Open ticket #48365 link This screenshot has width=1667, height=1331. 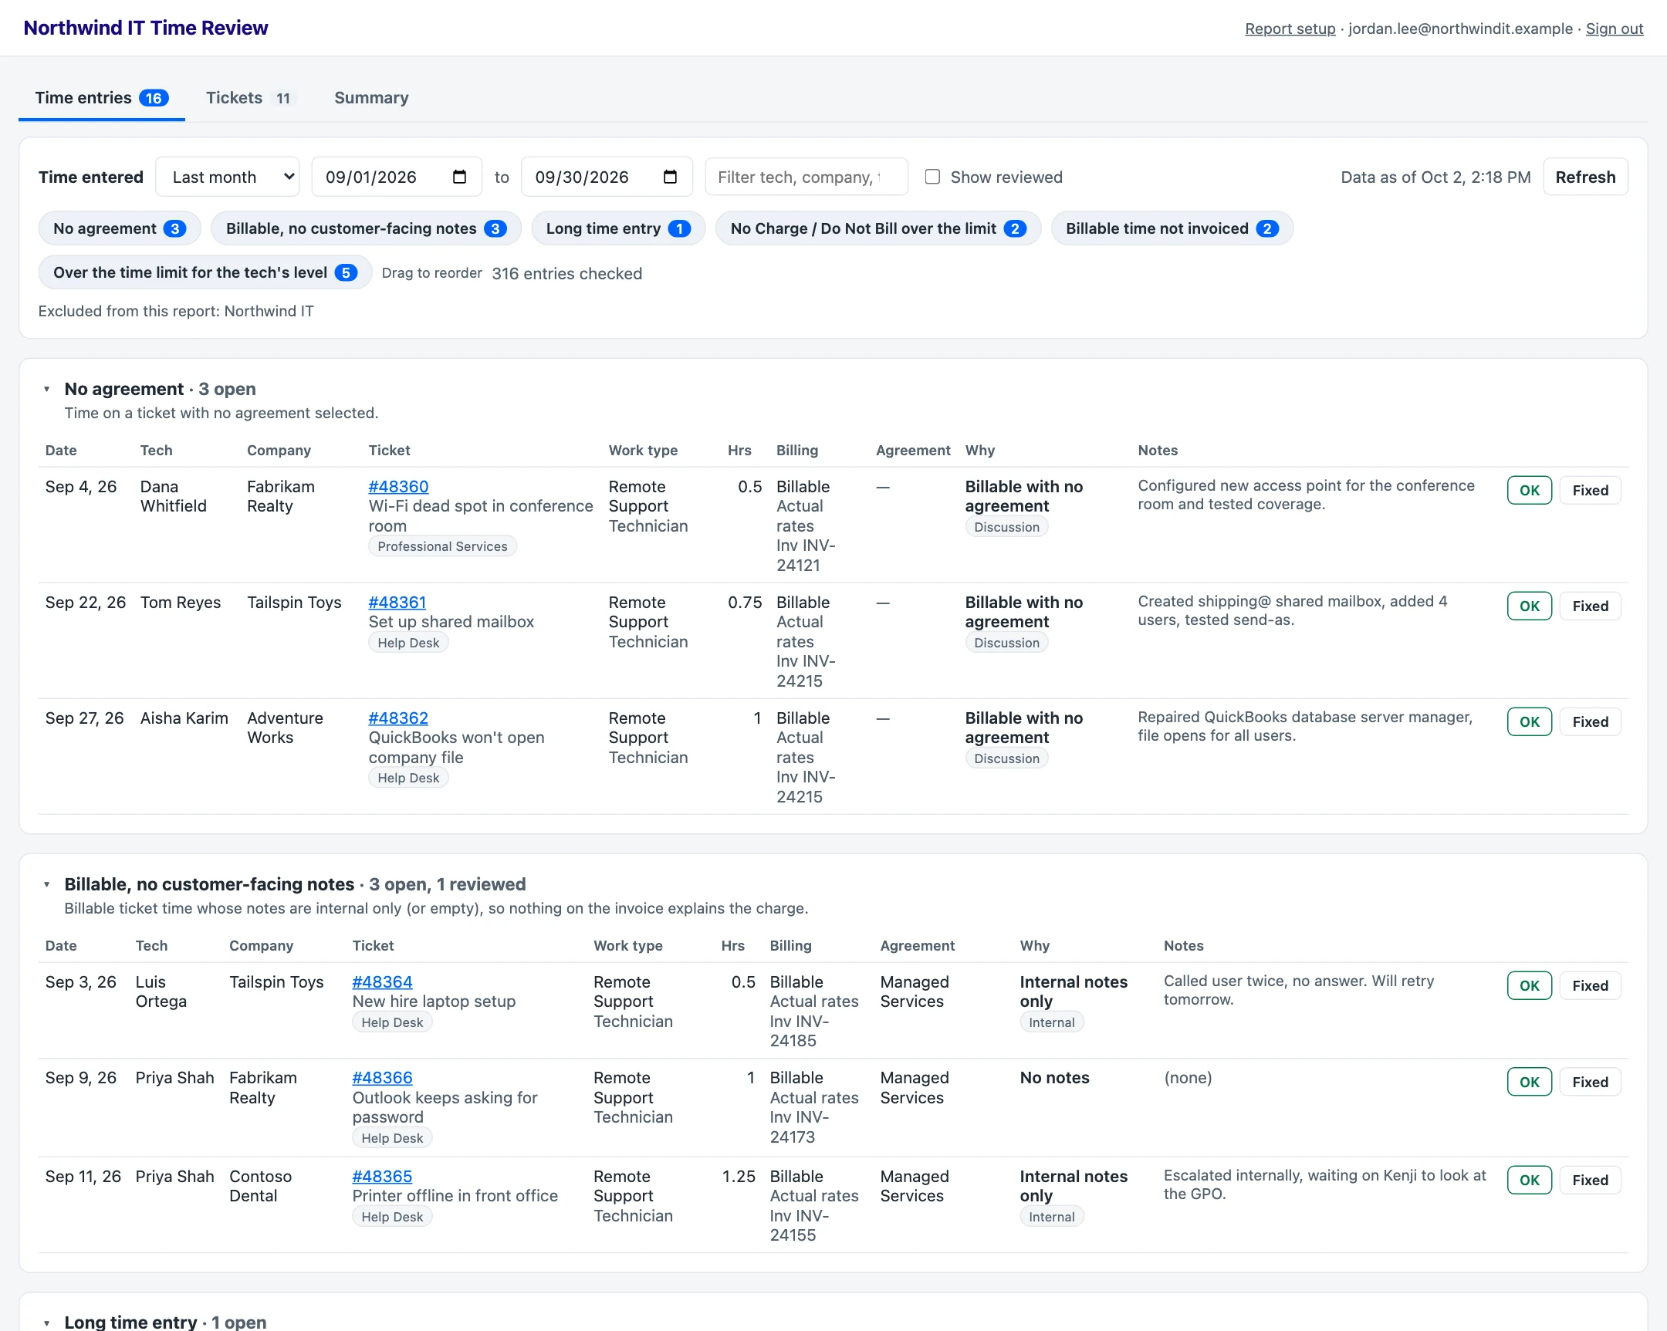coord(382,1177)
